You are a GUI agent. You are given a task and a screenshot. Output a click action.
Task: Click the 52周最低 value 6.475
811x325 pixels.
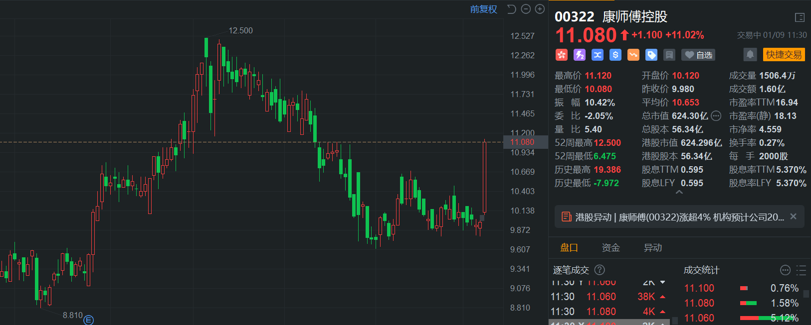point(605,156)
